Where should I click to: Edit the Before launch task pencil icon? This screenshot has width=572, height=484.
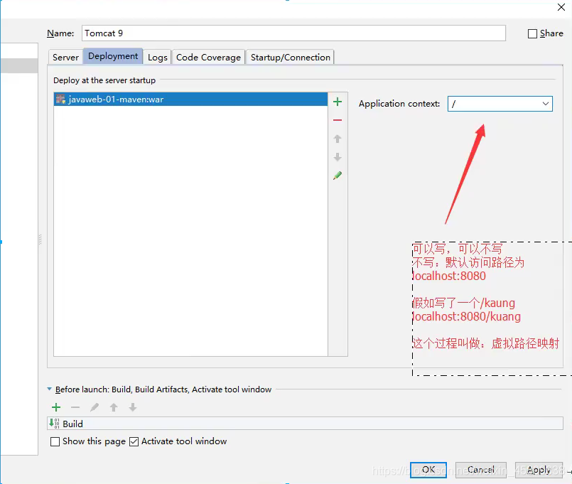pos(95,407)
